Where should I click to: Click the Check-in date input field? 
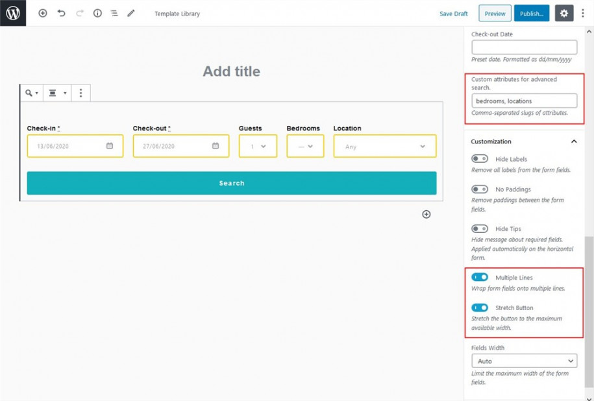[x=75, y=145]
